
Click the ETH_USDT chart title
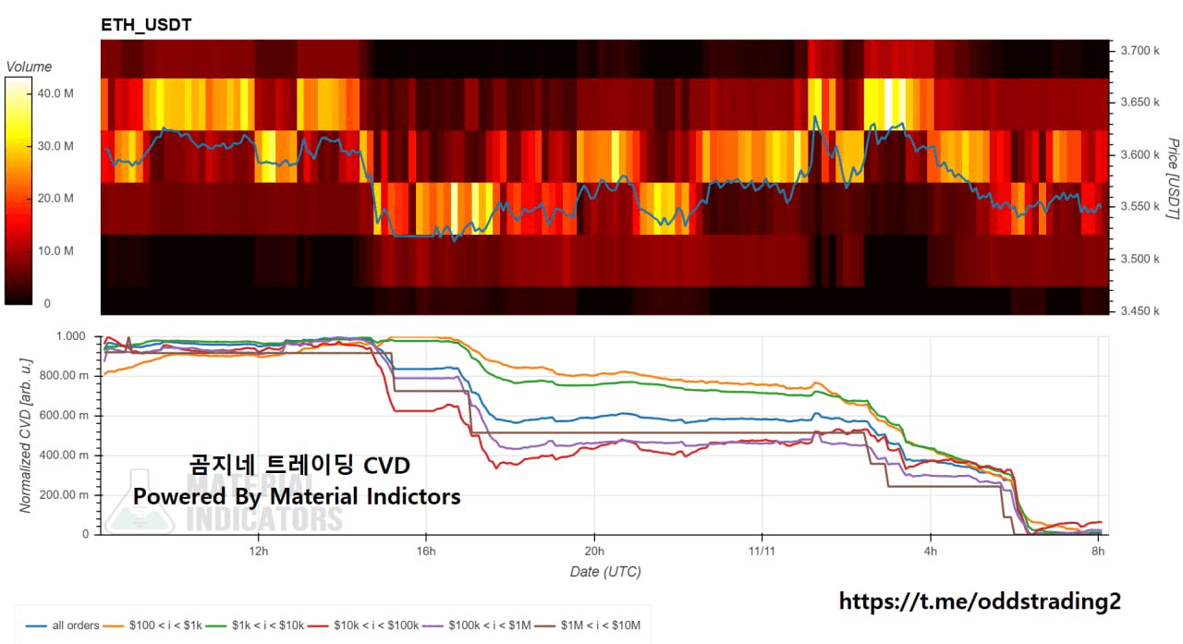(x=146, y=25)
